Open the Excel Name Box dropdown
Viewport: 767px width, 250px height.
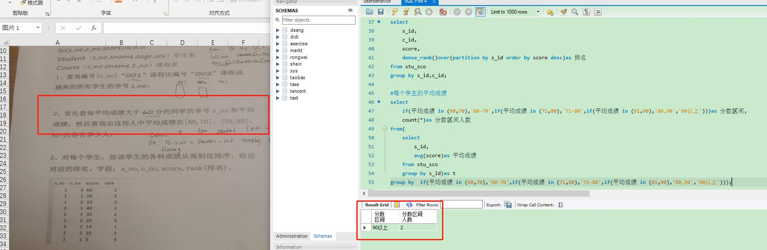[x=38, y=28]
